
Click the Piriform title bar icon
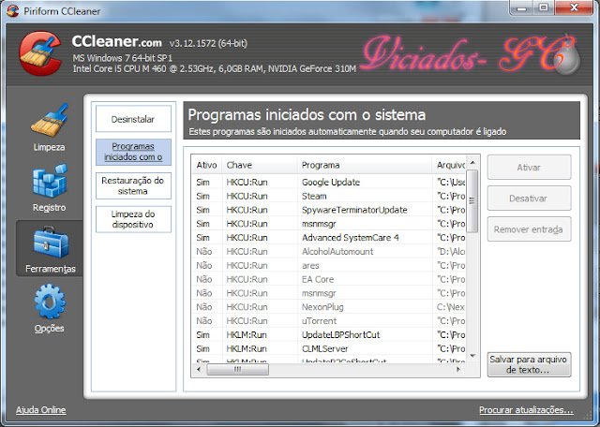click(12, 10)
